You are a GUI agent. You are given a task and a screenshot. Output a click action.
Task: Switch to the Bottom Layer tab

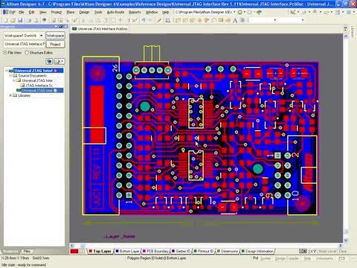[127, 251]
